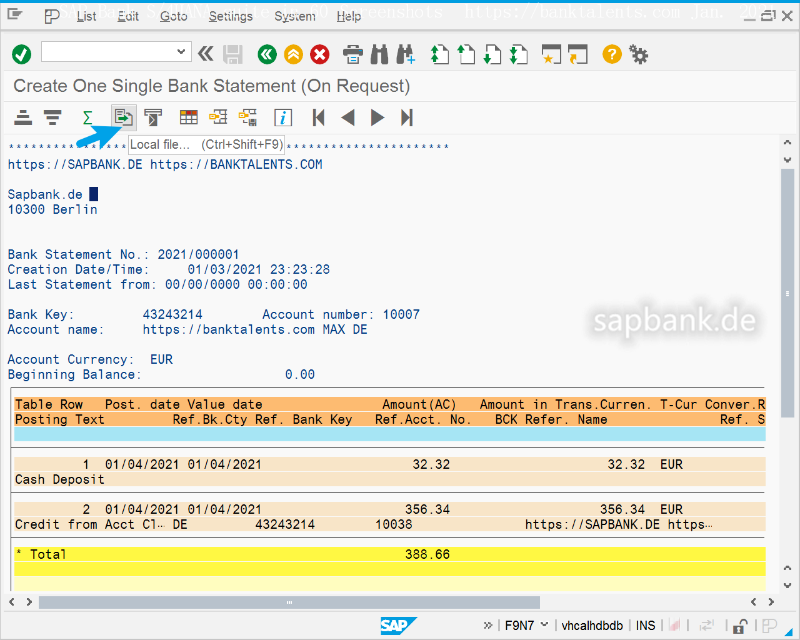Click the Generate Shortcut icon

pyautogui.click(x=578, y=54)
